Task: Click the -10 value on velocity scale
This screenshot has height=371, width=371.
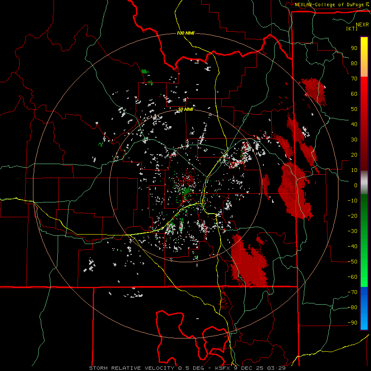Action: tap(352, 201)
